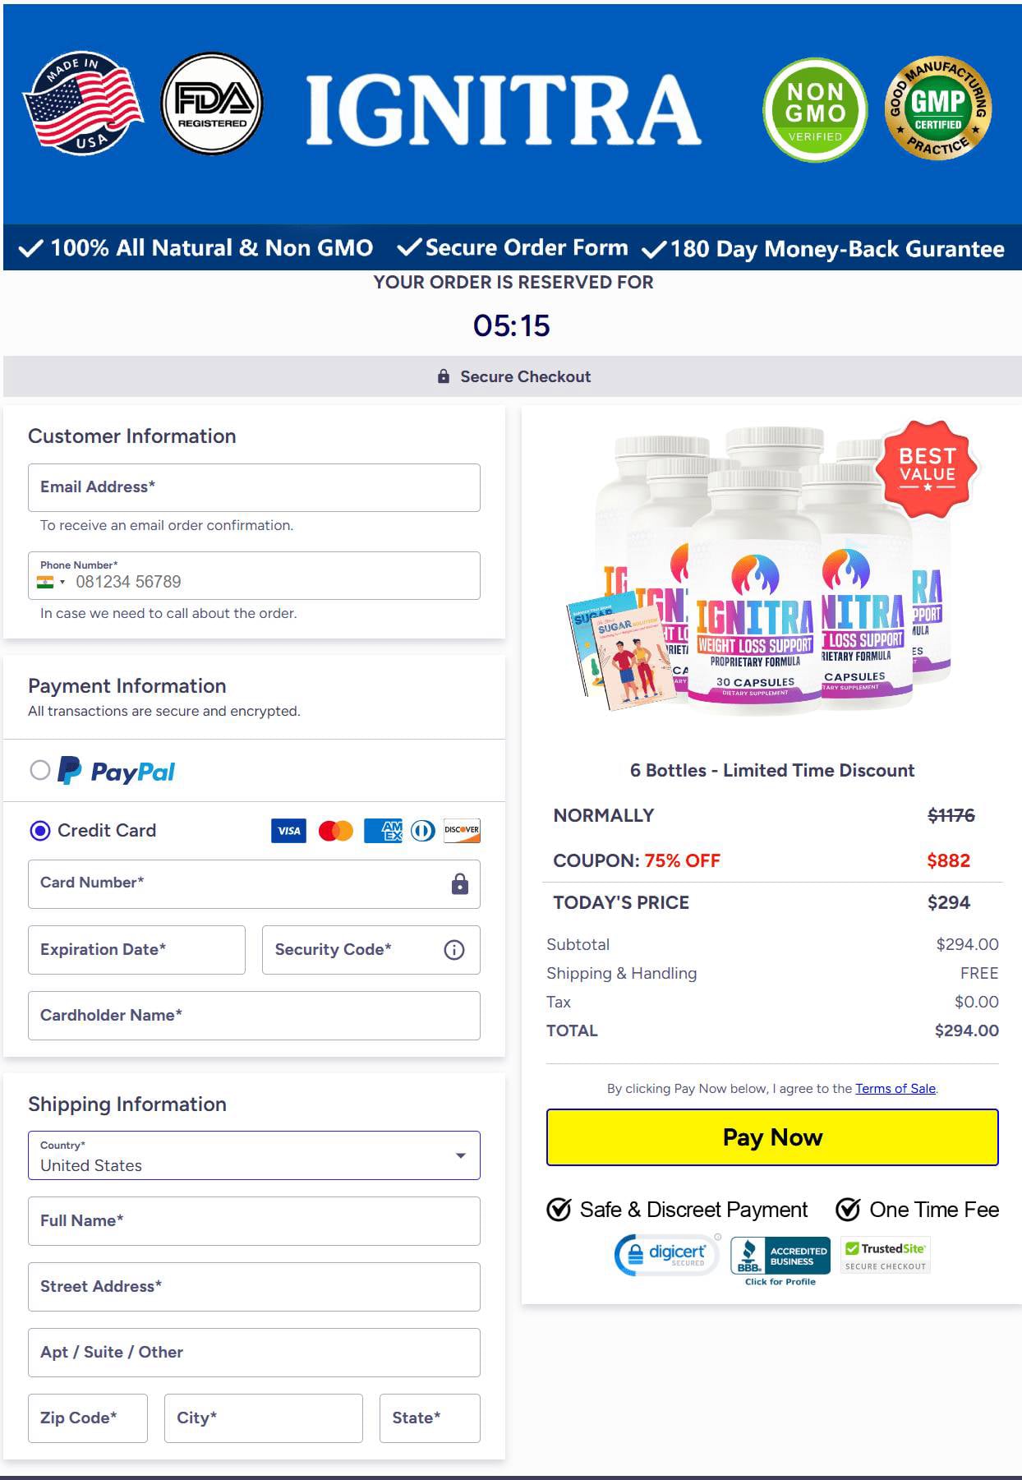Open the Terms of Sale link
This screenshot has width=1022, height=1480.
tap(895, 1088)
